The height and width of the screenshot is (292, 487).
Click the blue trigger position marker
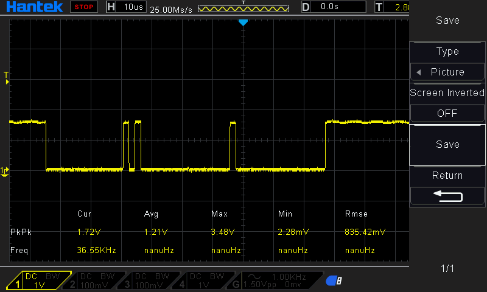(x=243, y=23)
